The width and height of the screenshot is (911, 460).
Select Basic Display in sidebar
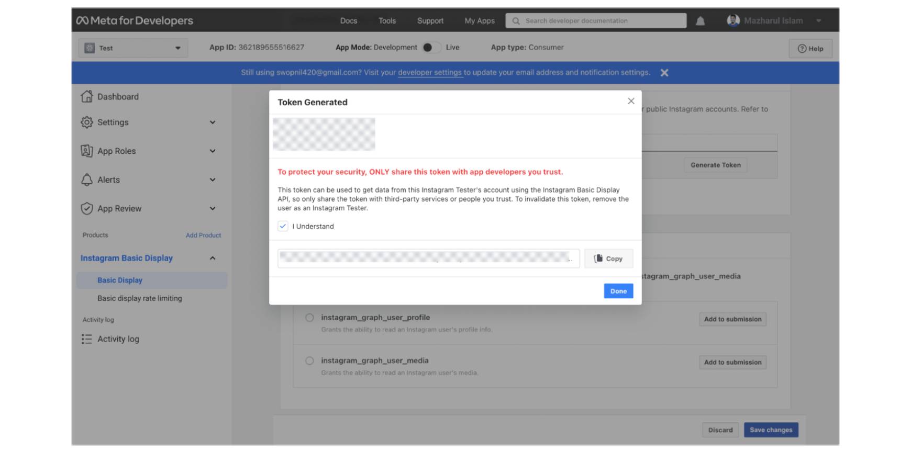[152, 281]
